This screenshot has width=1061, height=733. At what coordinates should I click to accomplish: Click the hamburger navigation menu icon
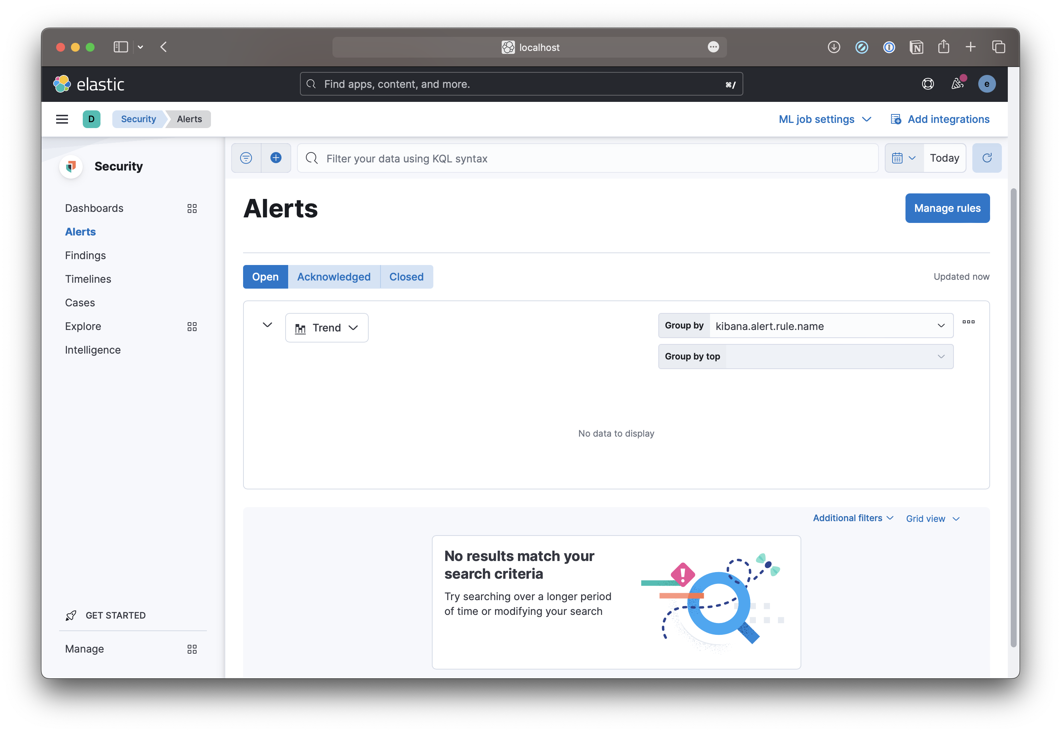point(62,120)
